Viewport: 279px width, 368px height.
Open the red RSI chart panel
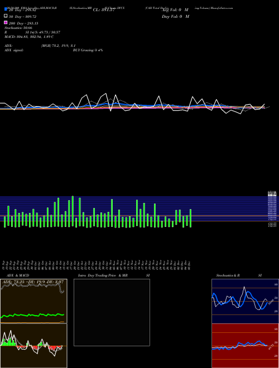245,346
